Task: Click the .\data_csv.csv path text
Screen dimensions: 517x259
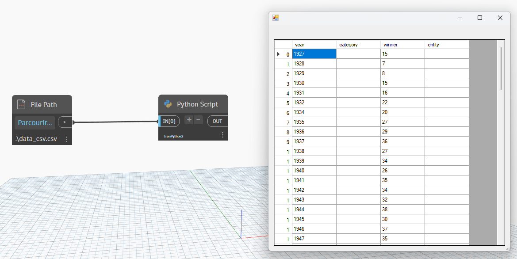Action: click(x=36, y=139)
